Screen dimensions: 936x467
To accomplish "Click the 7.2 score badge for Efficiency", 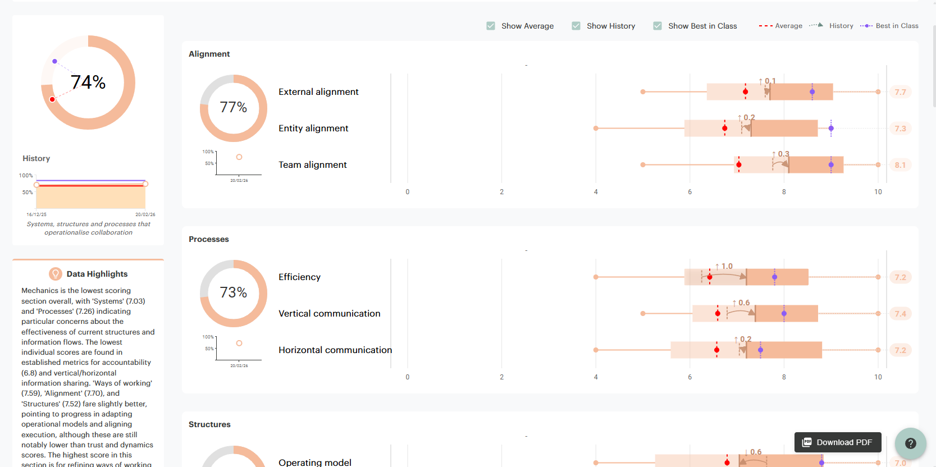I will (900, 277).
